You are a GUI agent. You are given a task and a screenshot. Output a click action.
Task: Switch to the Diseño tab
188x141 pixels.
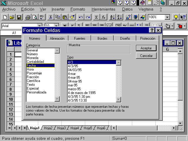(125, 38)
